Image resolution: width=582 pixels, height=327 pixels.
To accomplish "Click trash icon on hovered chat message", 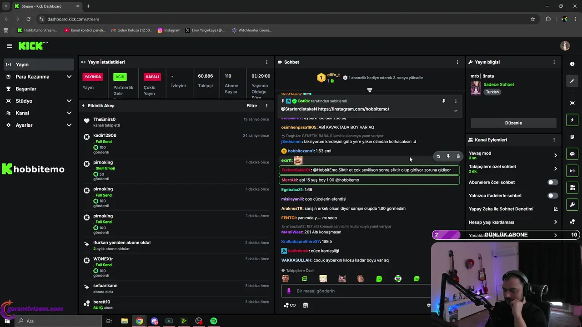I will click(458, 156).
